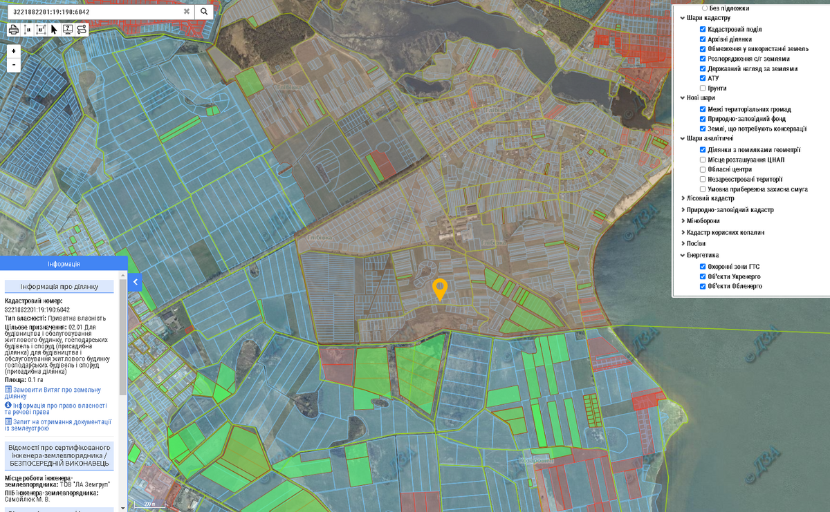This screenshot has width=830, height=512.
Task: Zoom in the map with plus button
Action: pos(14,51)
